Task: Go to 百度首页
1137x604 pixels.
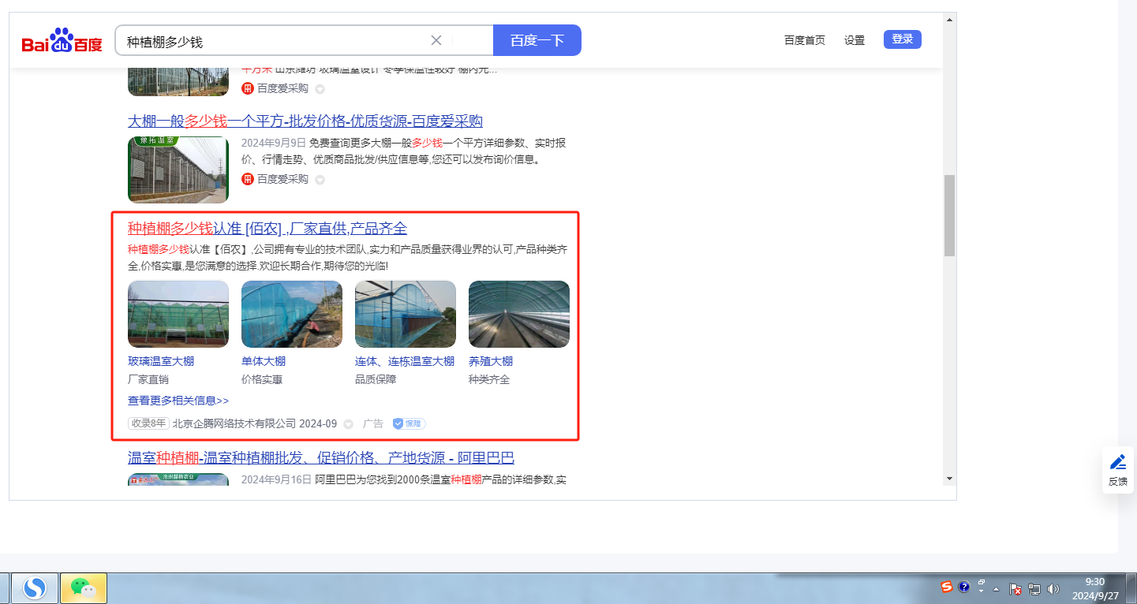Action: [x=805, y=40]
